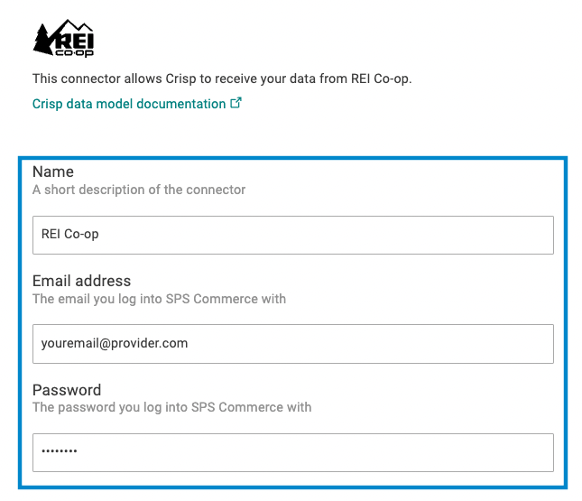Click the REI Co-op logo
582x501 pixels.
[63, 38]
